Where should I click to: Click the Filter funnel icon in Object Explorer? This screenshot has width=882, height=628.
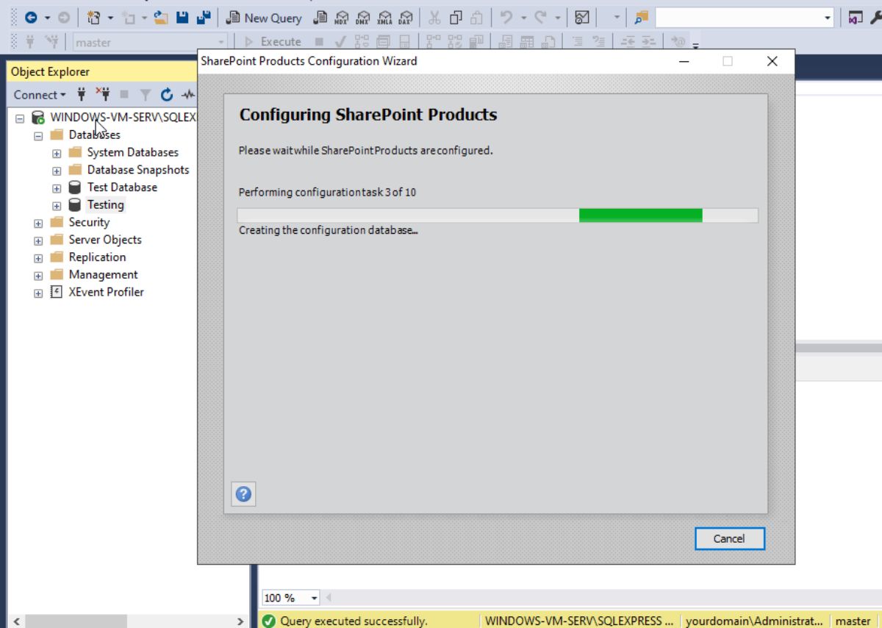(x=146, y=94)
